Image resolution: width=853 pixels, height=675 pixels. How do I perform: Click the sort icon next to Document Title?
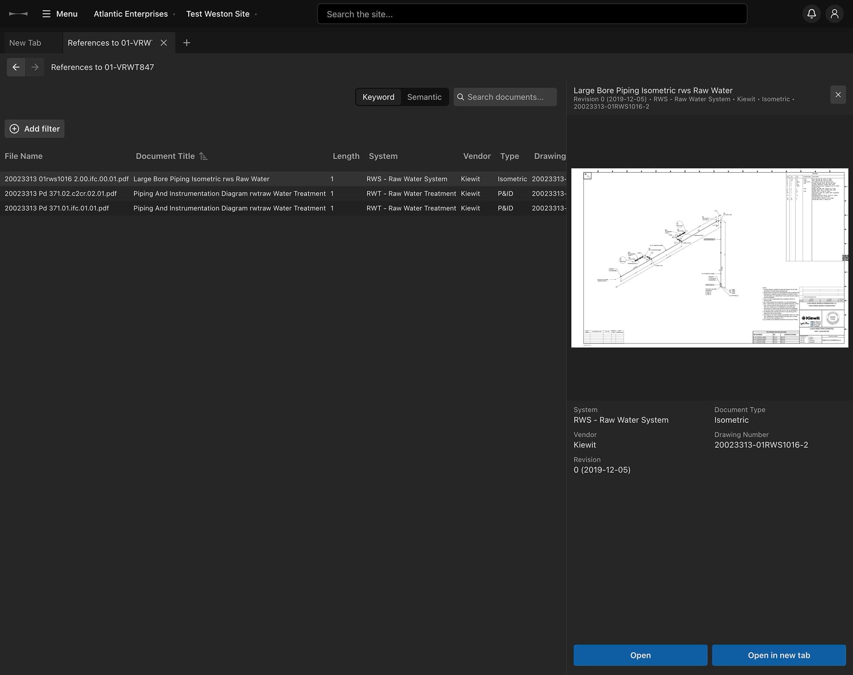point(202,155)
